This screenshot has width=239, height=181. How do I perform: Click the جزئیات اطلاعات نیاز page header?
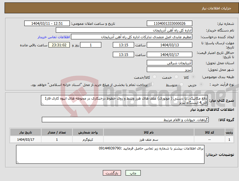(217, 8)
